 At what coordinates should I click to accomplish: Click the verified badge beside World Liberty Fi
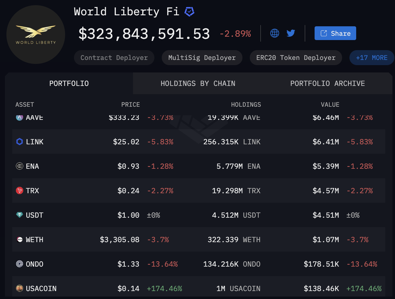point(190,12)
